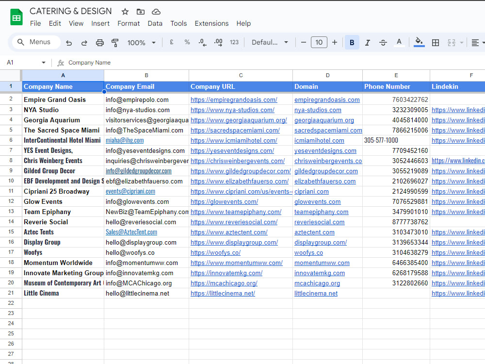Open the fill colour picker
The height and width of the screenshot is (364, 485).
(419, 42)
